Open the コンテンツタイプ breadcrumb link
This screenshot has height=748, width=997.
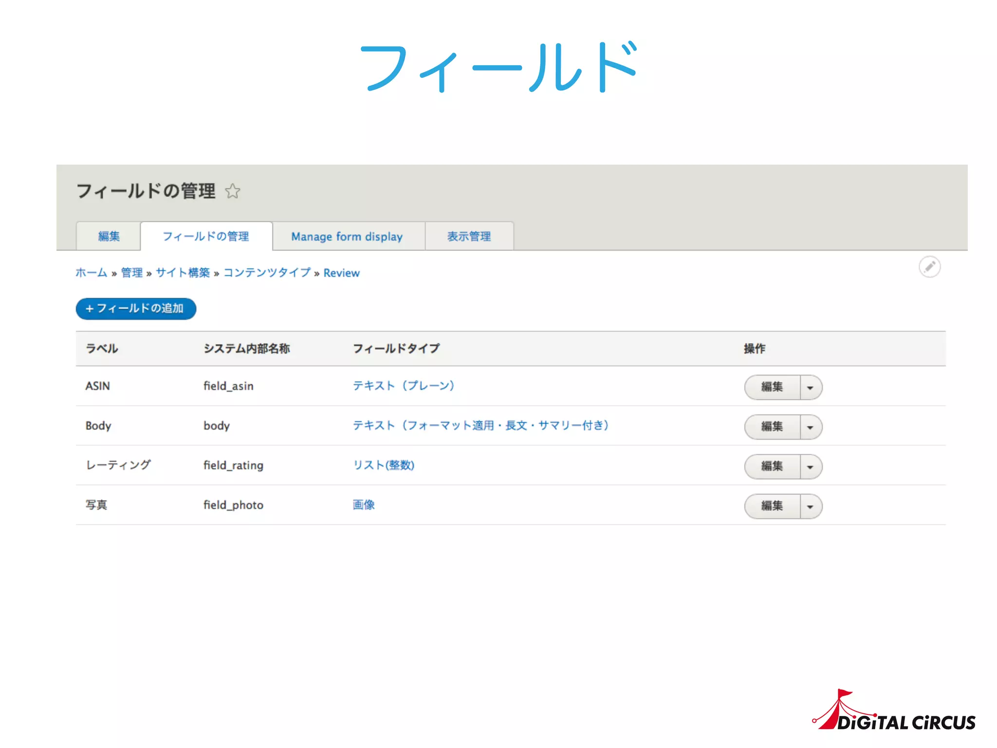267,273
